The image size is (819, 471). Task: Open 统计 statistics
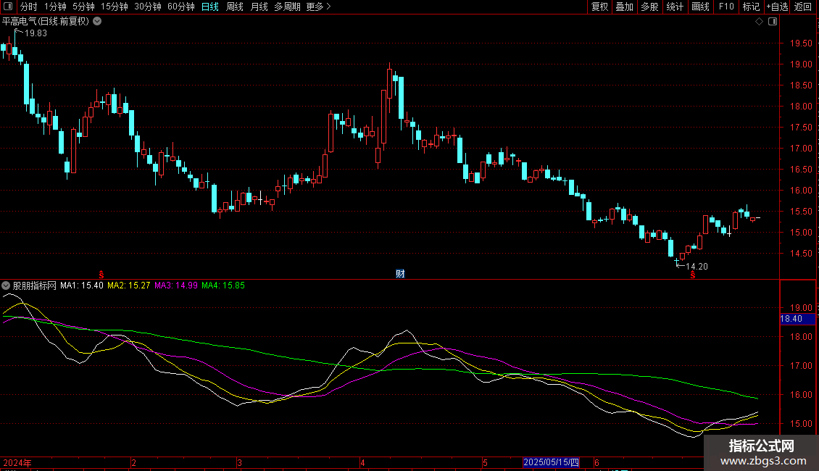[675, 7]
